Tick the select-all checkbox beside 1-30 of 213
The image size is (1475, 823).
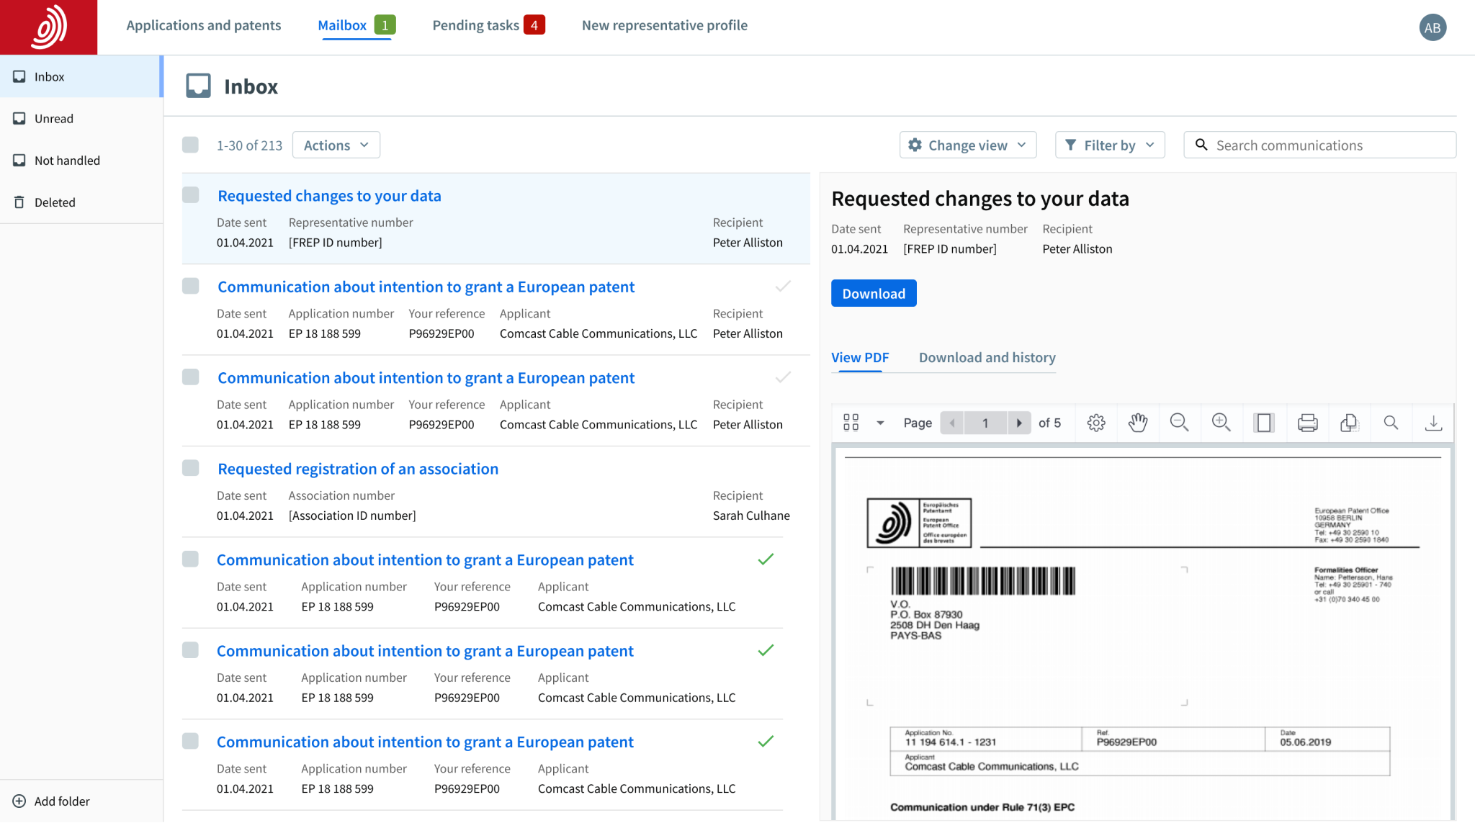190,145
